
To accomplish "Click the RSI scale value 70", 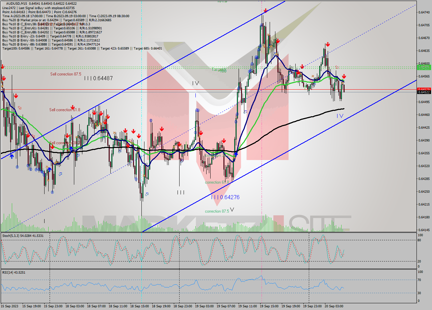I will (420, 280).
